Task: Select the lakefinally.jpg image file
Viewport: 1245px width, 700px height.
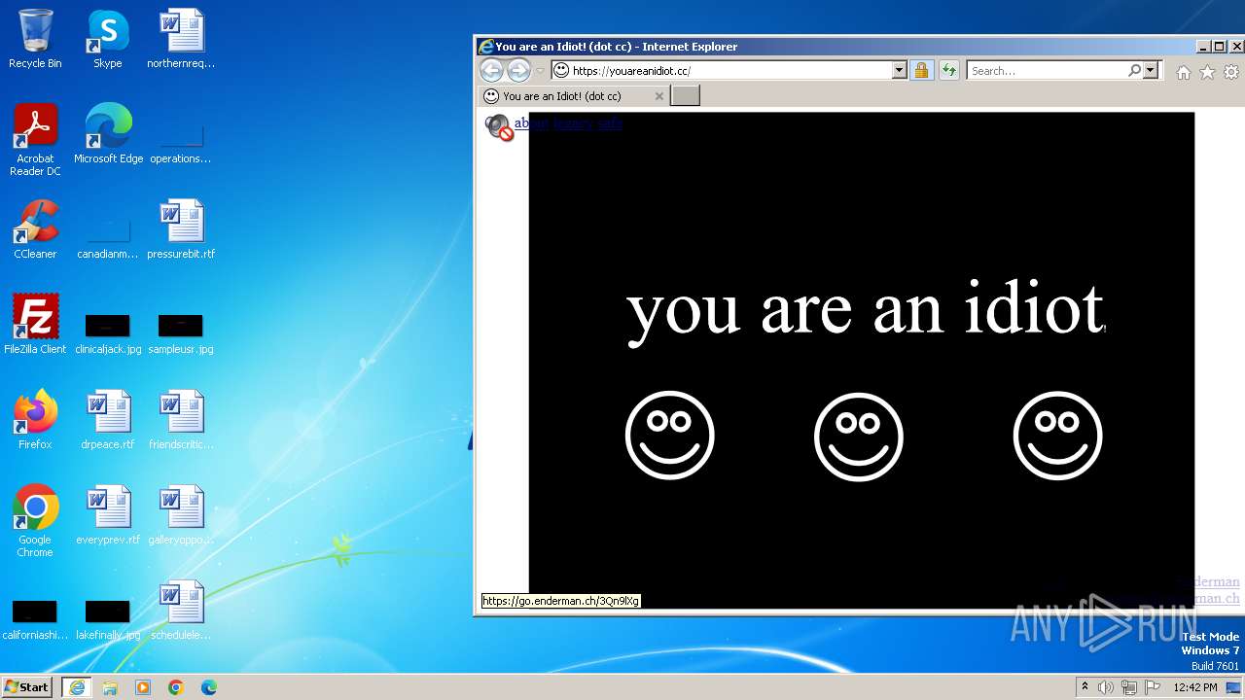Action: tap(108, 618)
